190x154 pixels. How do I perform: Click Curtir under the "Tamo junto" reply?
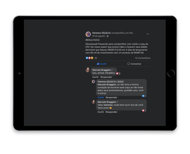click(x=100, y=112)
